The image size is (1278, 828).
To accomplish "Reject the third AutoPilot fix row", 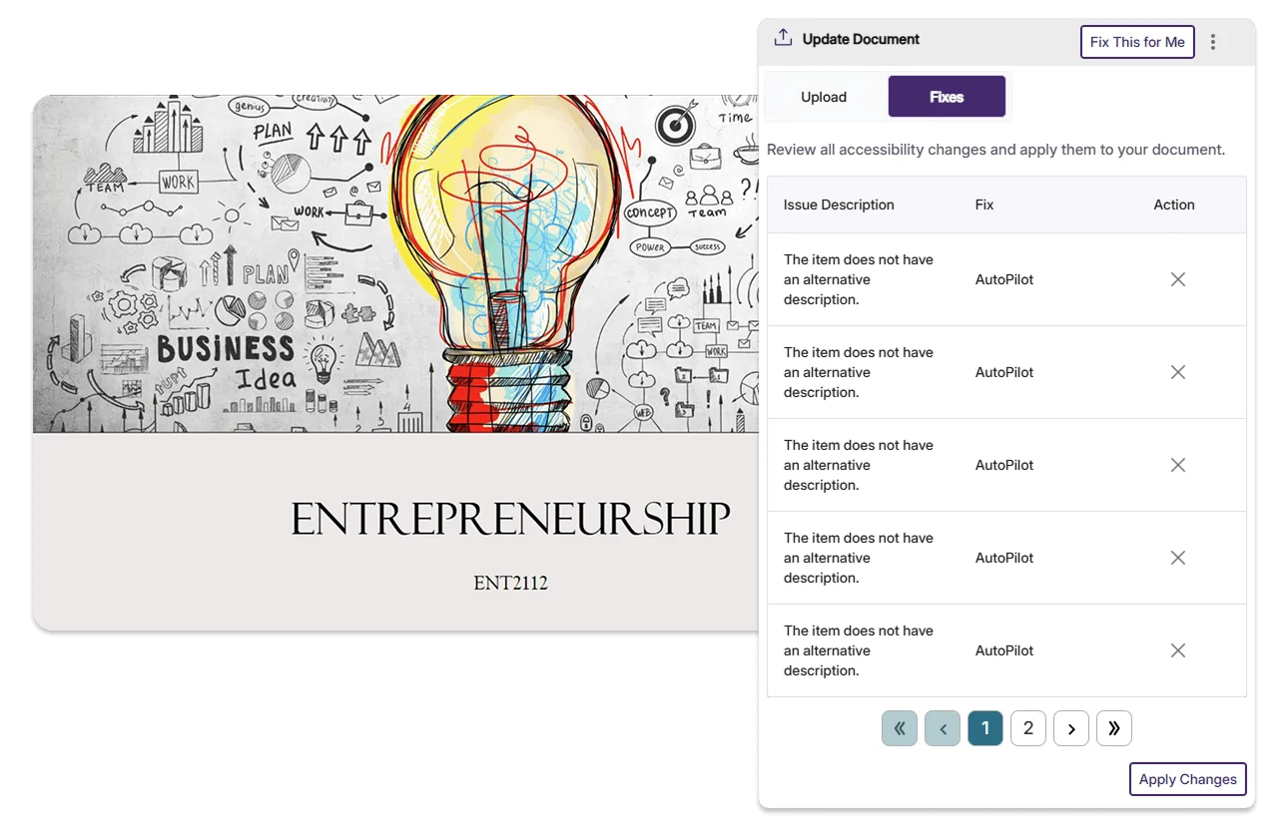I will pos(1178,465).
